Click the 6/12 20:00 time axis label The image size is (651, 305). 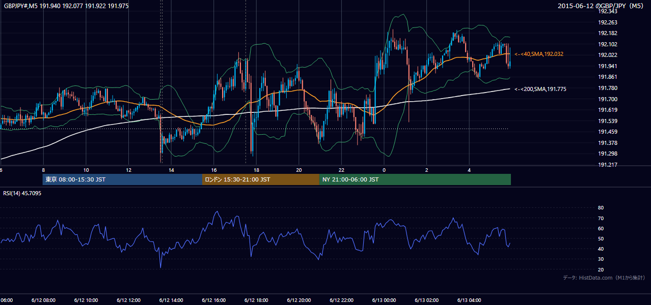[x=299, y=300]
